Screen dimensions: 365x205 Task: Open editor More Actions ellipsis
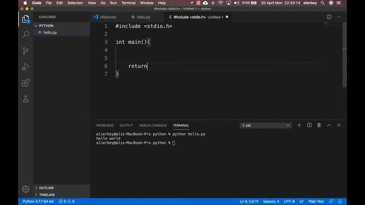tap(339, 17)
